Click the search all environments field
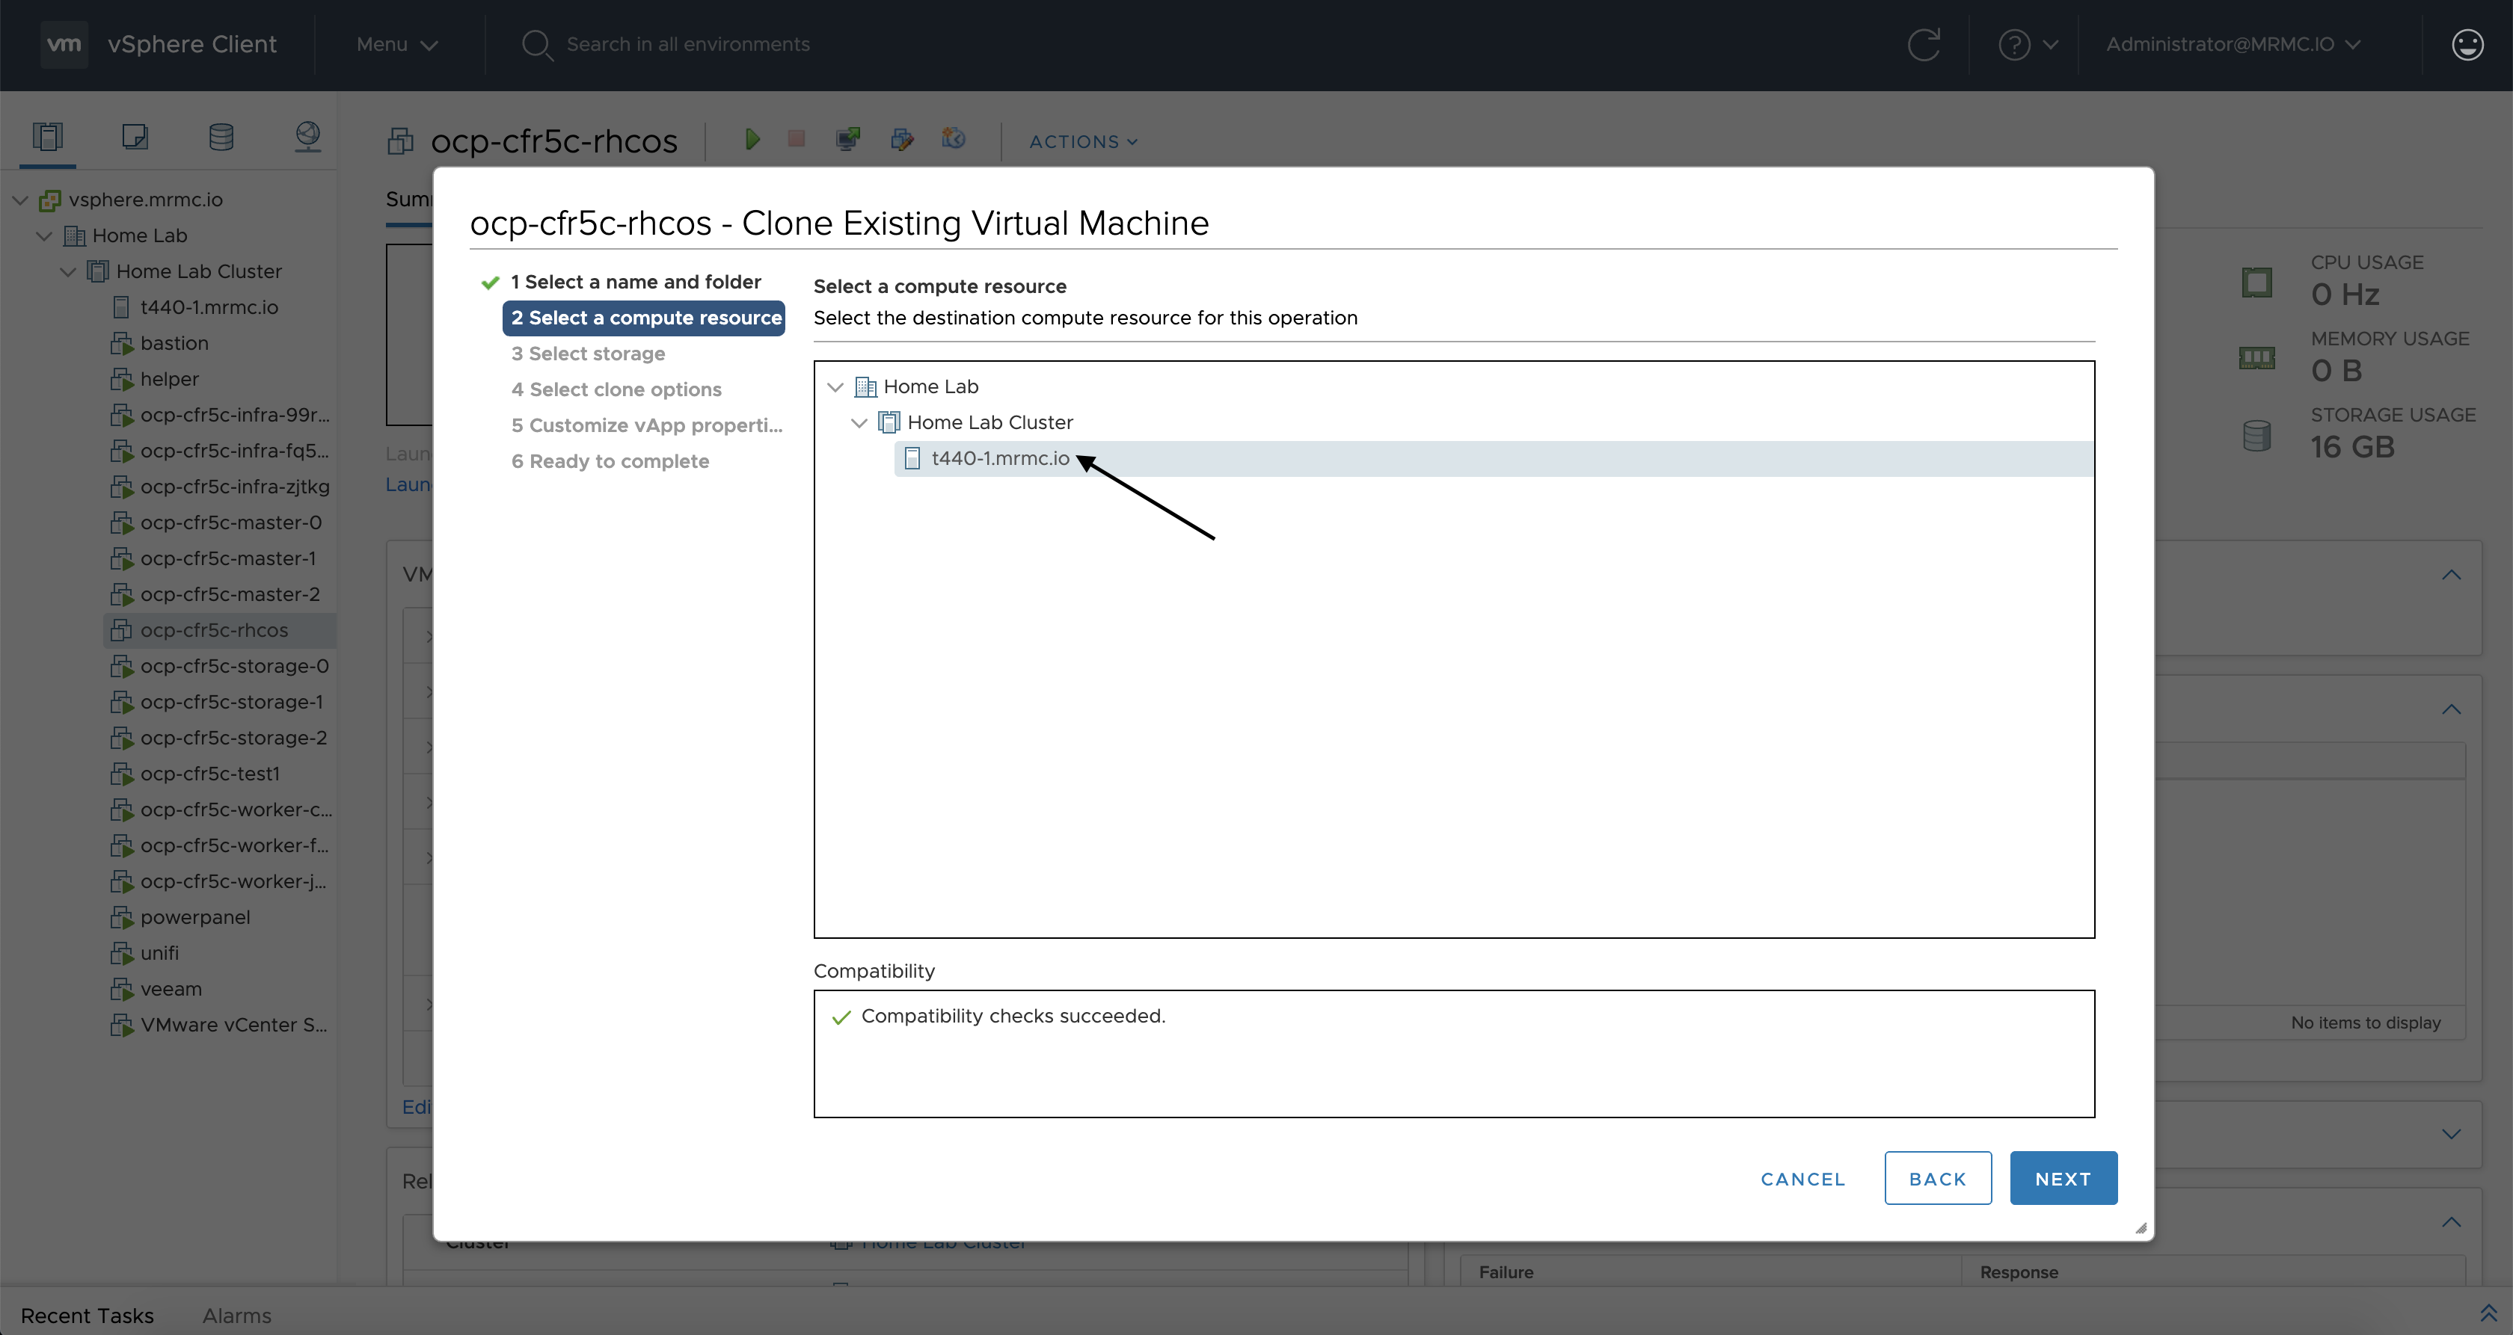Image resolution: width=2513 pixels, height=1335 pixels. coord(688,45)
